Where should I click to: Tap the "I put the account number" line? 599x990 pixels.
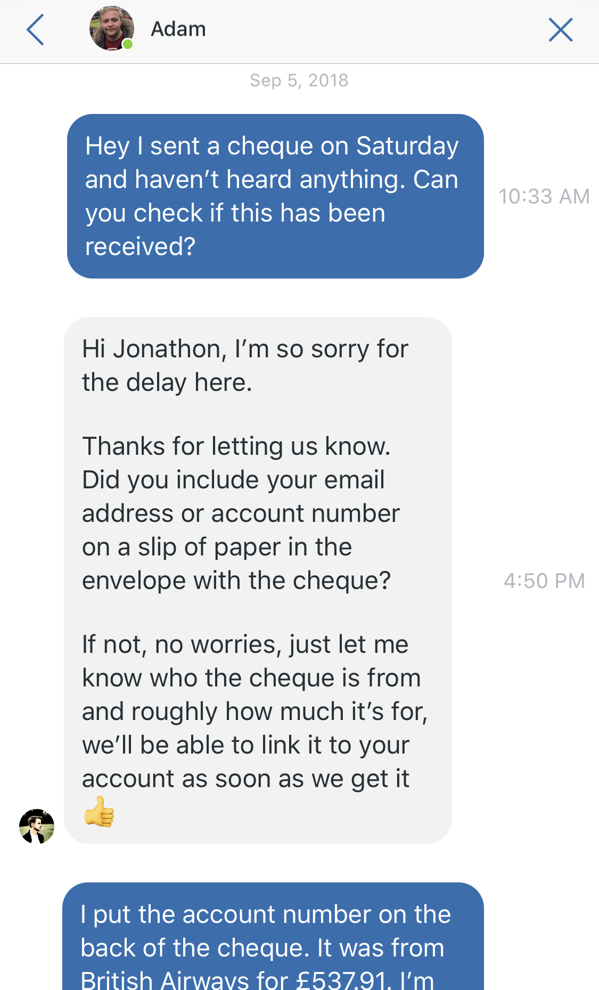coord(266,915)
